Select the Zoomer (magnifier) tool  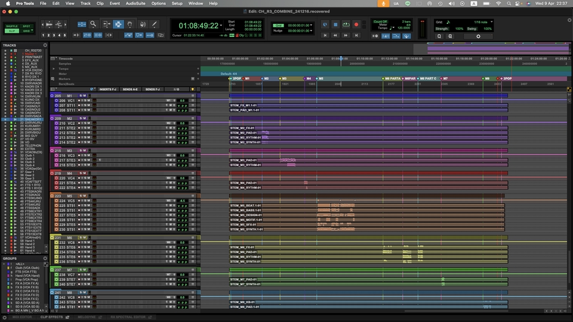point(93,24)
